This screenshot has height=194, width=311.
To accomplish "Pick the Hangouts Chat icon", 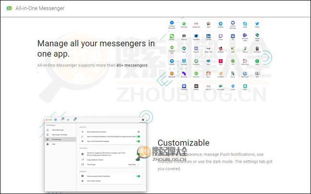I will pos(172,47).
